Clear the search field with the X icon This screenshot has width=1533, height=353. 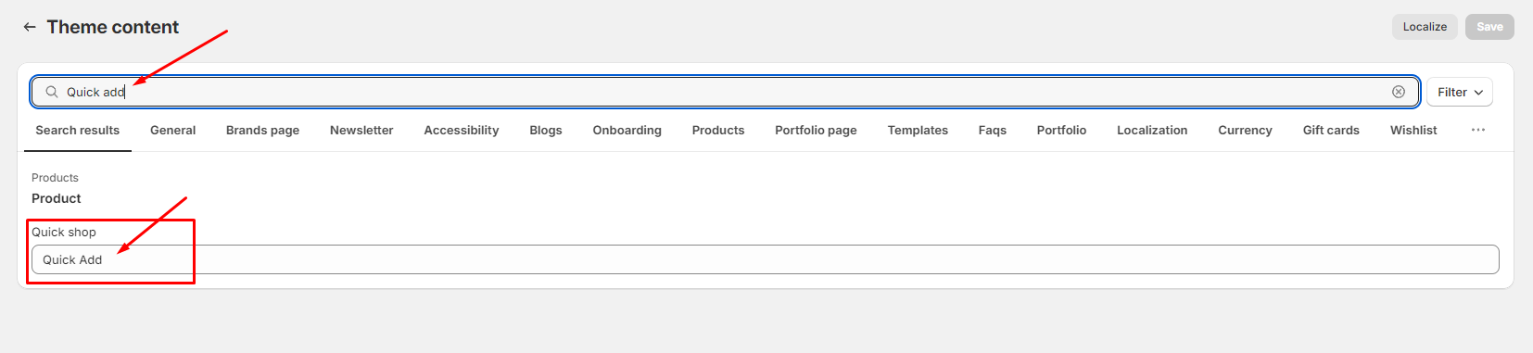tap(1399, 92)
